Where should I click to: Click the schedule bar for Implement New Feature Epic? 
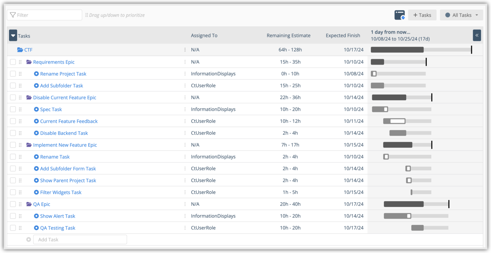397,145
